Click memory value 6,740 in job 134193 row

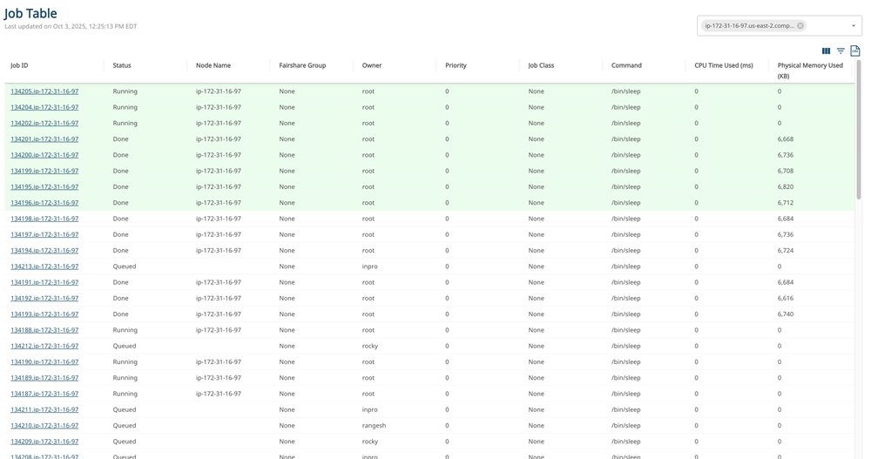(x=786, y=314)
